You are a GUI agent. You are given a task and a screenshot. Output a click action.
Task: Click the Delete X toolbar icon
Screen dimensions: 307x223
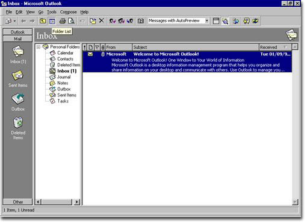102,20
